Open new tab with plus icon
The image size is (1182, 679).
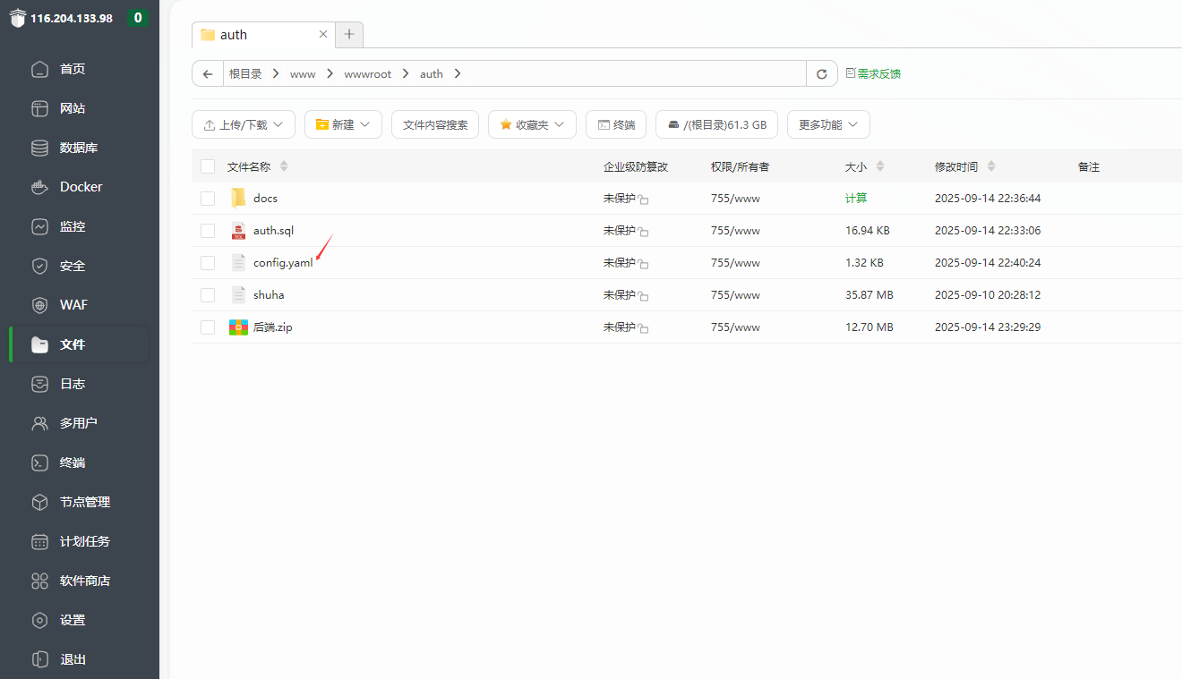(x=349, y=35)
